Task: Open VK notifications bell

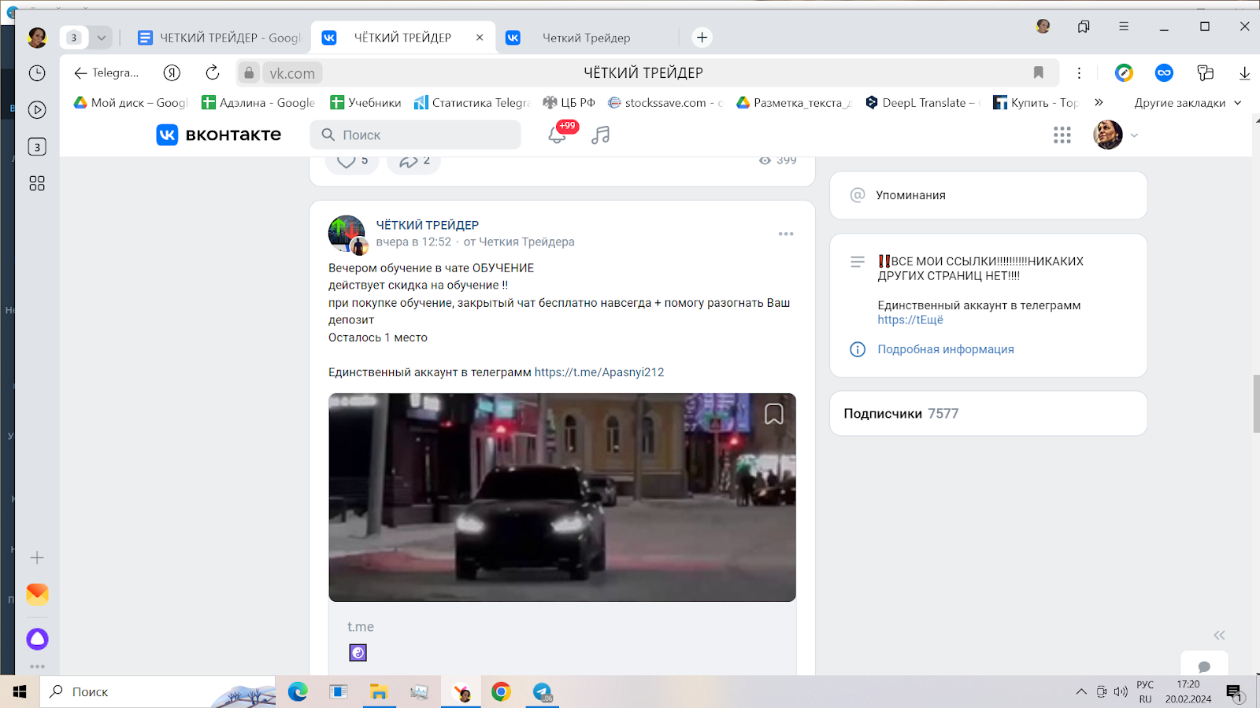Action: pyautogui.click(x=558, y=135)
